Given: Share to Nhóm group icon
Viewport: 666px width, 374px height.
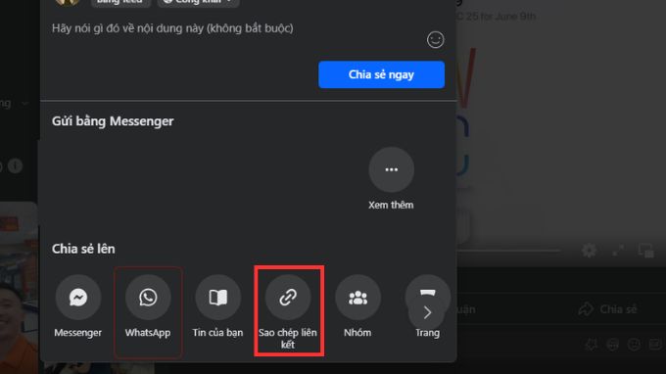Looking at the screenshot, I should [357, 298].
